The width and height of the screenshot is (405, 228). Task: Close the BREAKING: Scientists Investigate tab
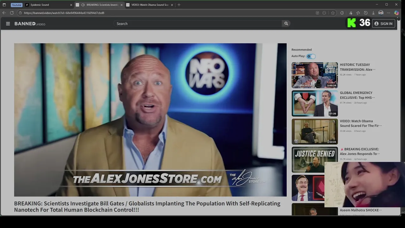[121, 5]
